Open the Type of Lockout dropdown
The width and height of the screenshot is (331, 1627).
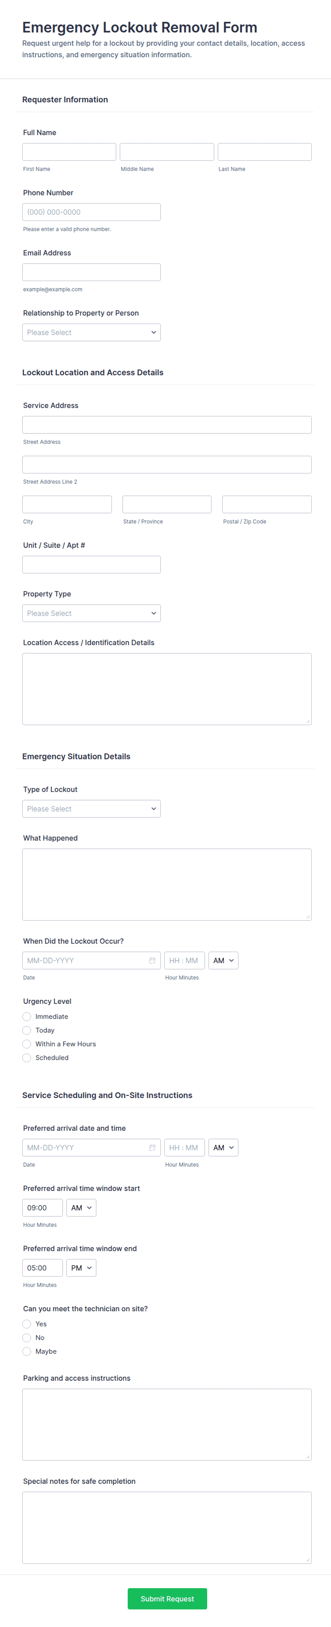[x=91, y=808]
